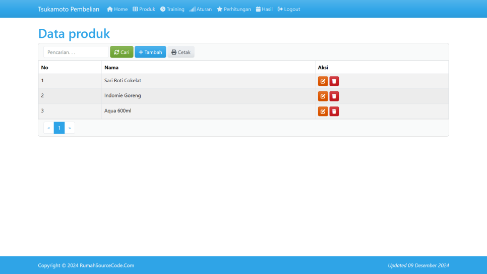Screen dimensions: 487x274
Task: View the Hasil page
Action: (x=264, y=9)
